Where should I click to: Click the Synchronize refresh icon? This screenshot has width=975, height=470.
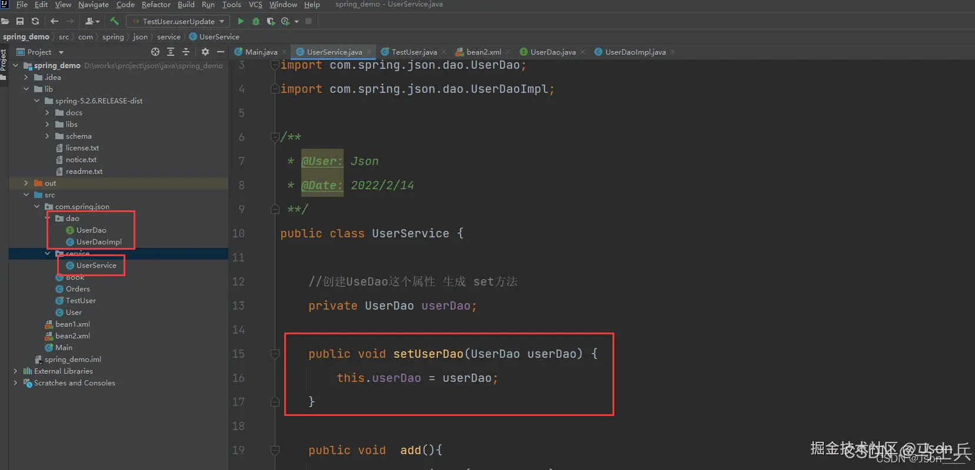[35, 21]
